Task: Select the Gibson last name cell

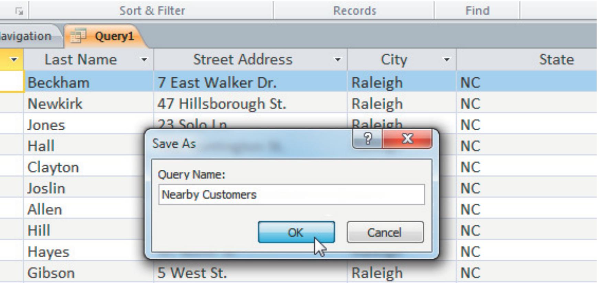Action: (x=89, y=273)
